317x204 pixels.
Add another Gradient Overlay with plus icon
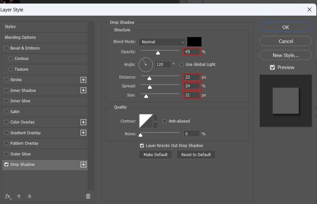tap(83, 133)
